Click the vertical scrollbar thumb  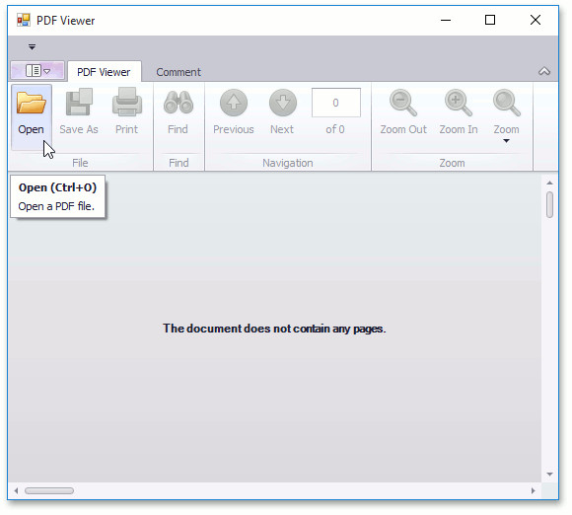[x=549, y=204]
